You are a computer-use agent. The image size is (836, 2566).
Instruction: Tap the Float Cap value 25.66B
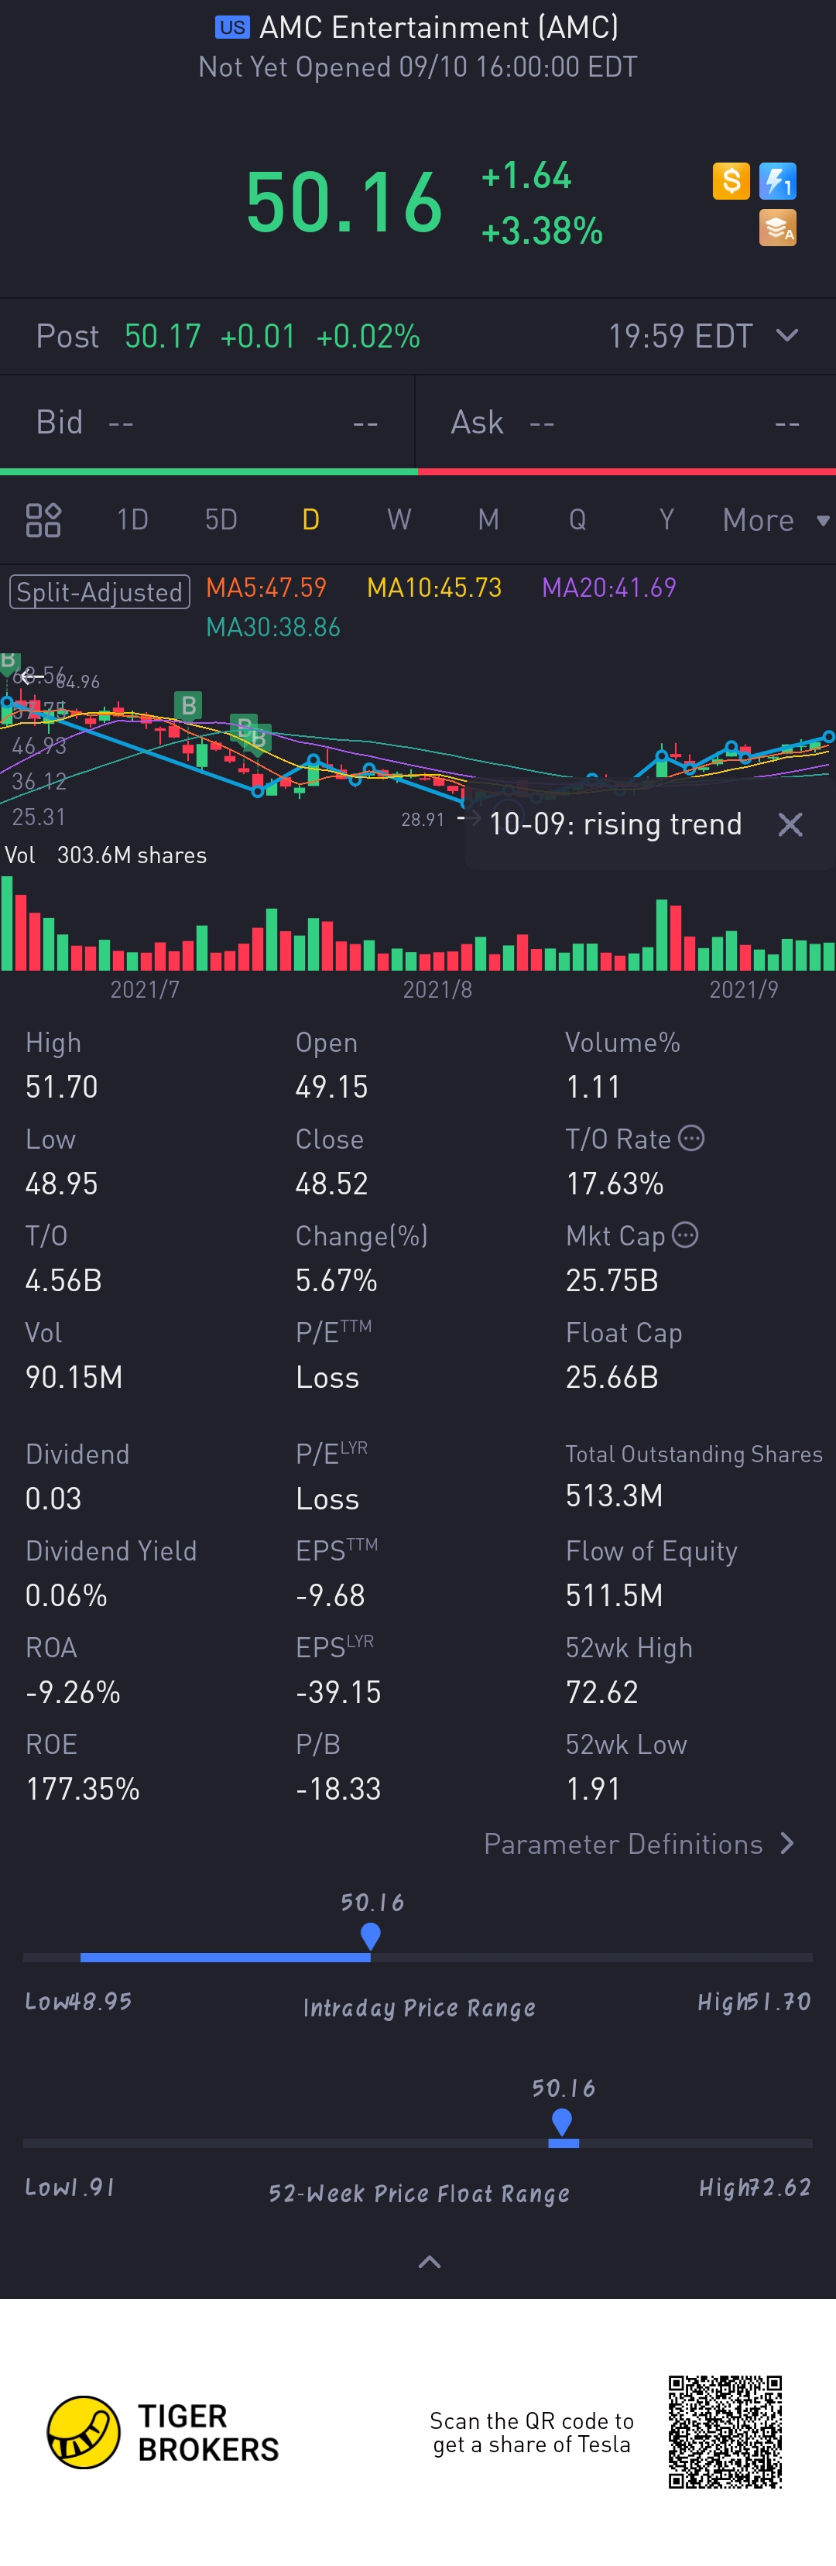(612, 1376)
